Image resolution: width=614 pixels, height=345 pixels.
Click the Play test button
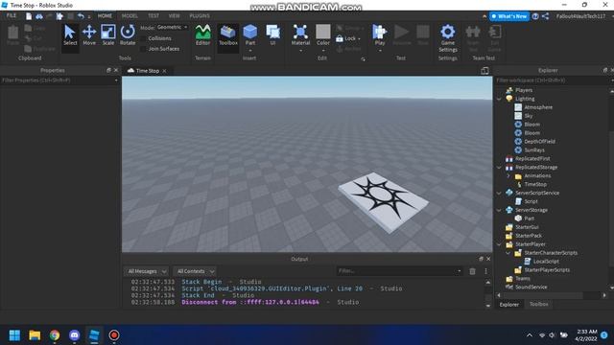coord(380,34)
